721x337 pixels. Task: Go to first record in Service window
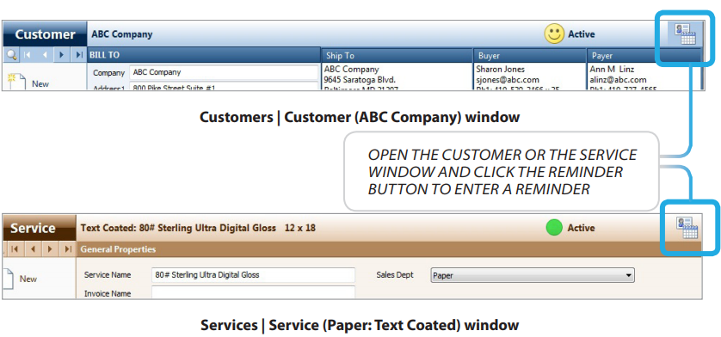[x=15, y=249]
